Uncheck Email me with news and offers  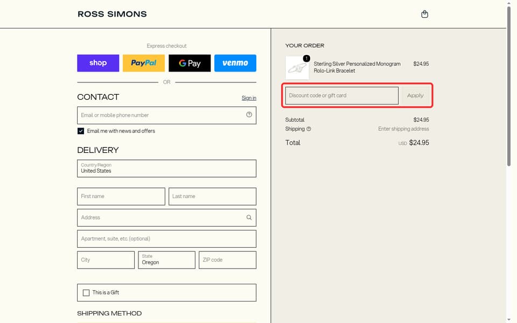[x=81, y=131]
